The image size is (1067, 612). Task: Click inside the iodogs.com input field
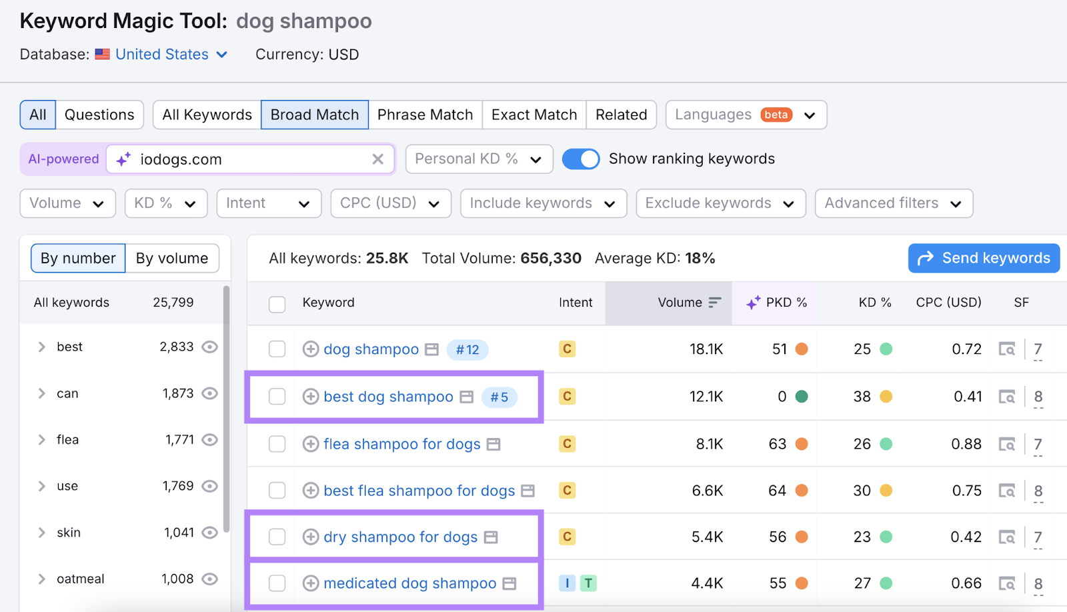tap(233, 159)
